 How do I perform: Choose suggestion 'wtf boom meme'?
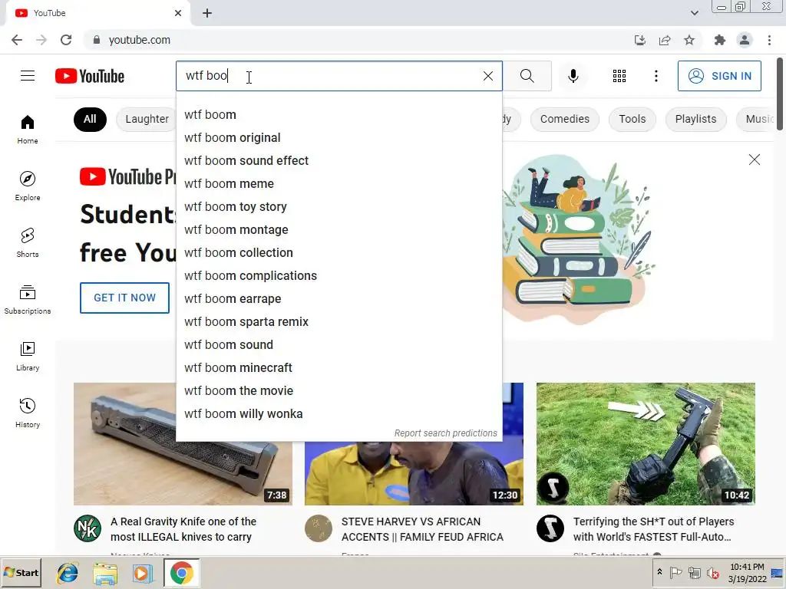point(339,184)
